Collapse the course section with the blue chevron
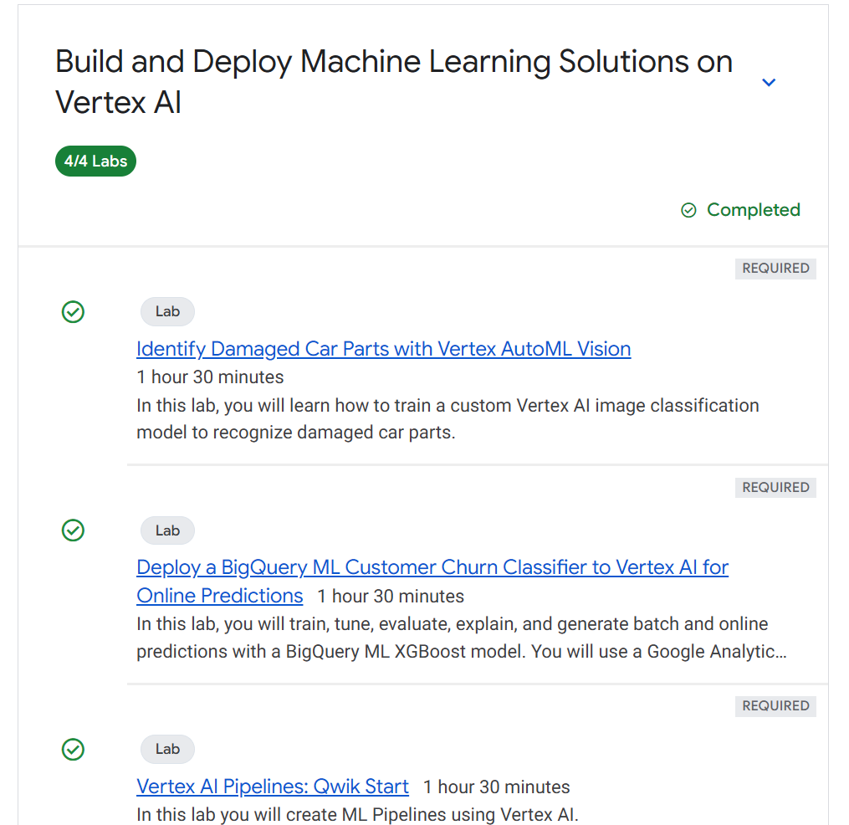Screen dimensions: 849x825 coord(769,82)
